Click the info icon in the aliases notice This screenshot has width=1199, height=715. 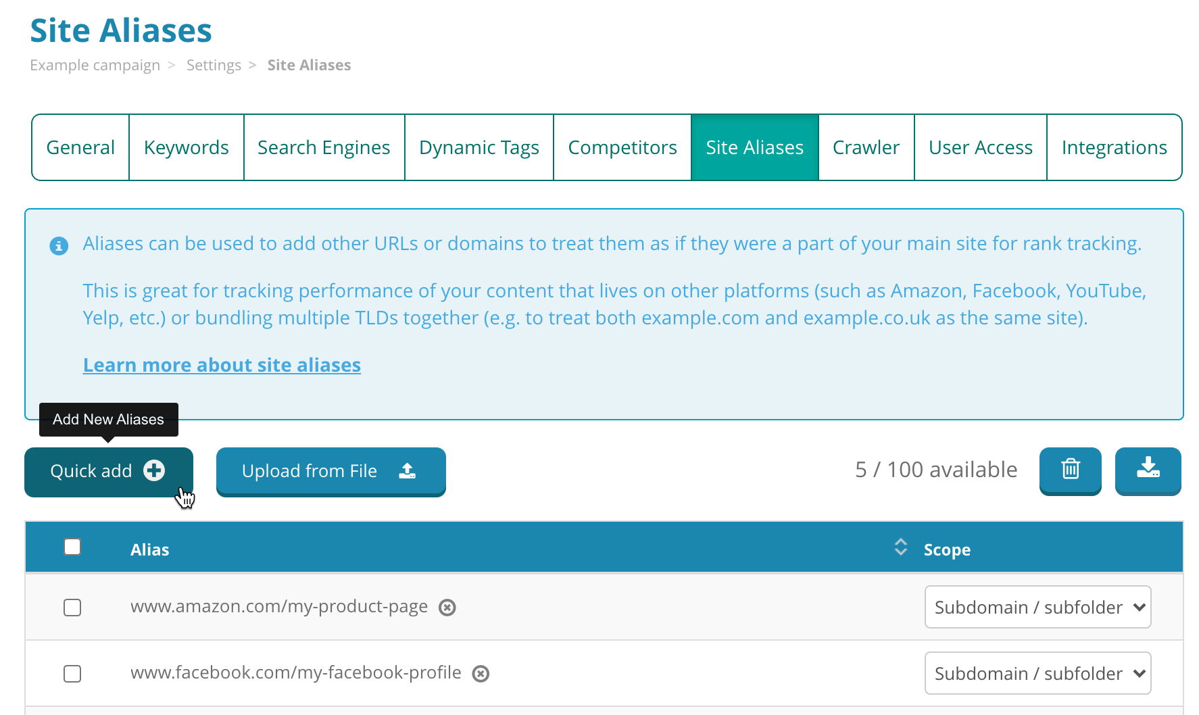[58, 245]
